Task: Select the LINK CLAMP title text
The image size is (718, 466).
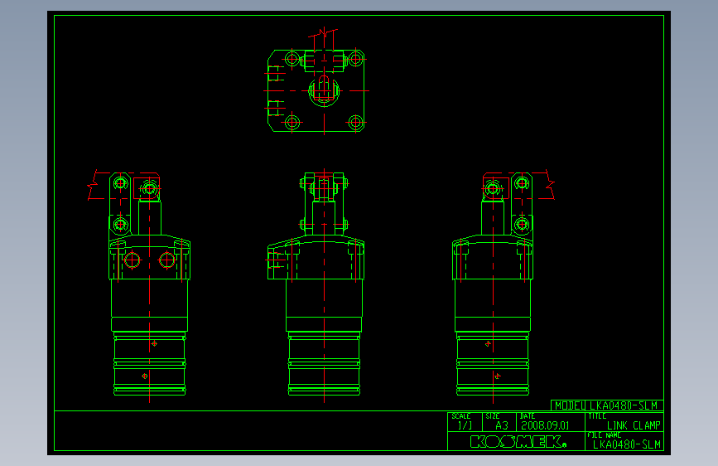Action: point(634,425)
